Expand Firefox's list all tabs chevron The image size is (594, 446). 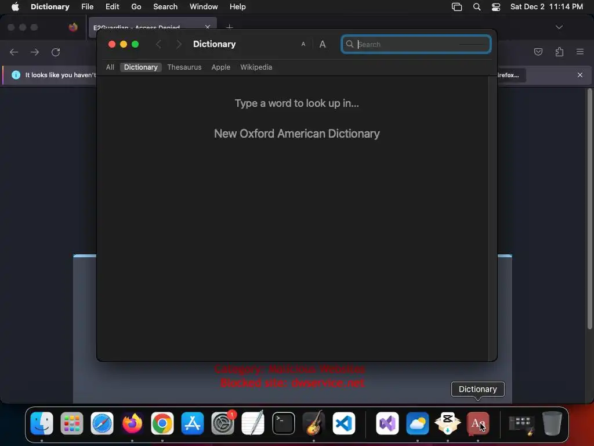[559, 27]
